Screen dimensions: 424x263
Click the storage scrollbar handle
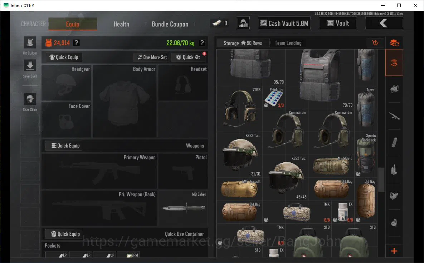(x=381, y=179)
